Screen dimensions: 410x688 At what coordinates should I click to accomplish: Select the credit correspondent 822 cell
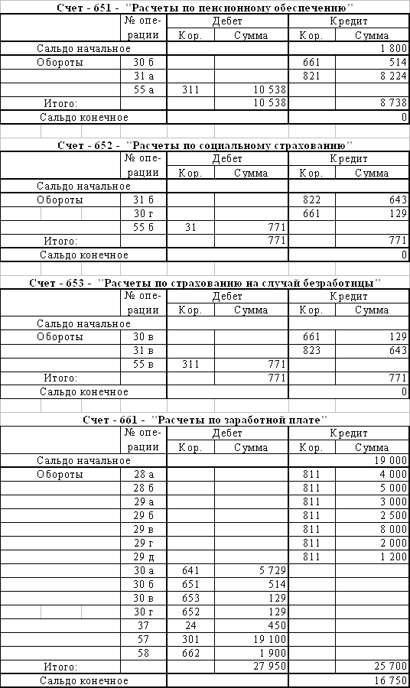click(311, 200)
